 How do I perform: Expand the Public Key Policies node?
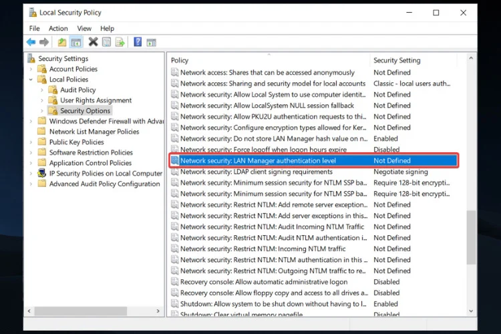point(31,142)
